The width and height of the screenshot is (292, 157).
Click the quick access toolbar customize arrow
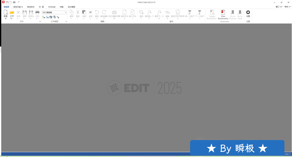tap(19, 2)
